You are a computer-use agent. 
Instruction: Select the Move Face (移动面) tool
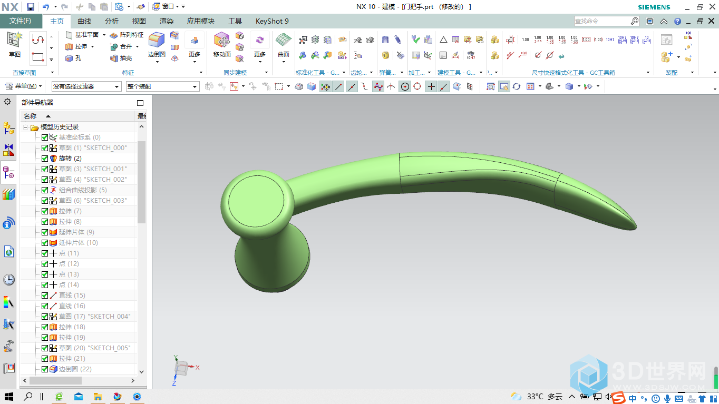point(222,45)
